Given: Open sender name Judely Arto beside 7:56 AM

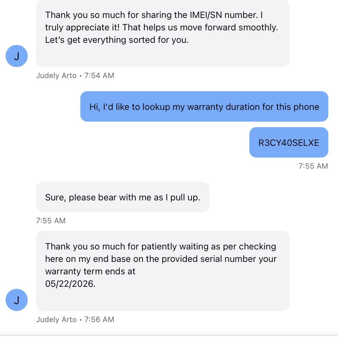Looking at the screenshot, I should tap(56, 320).
